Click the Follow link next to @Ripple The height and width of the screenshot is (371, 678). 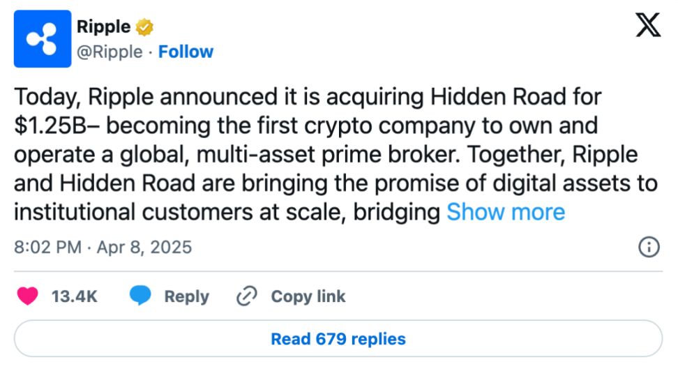point(186,52)
